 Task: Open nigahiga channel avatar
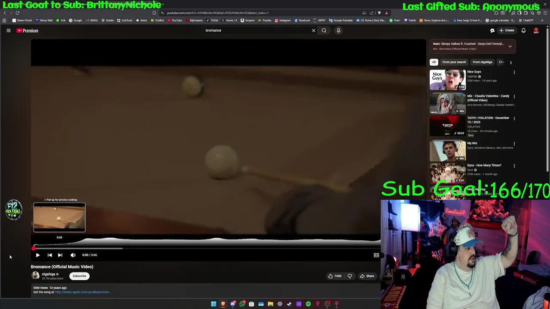tap(35, 276)
